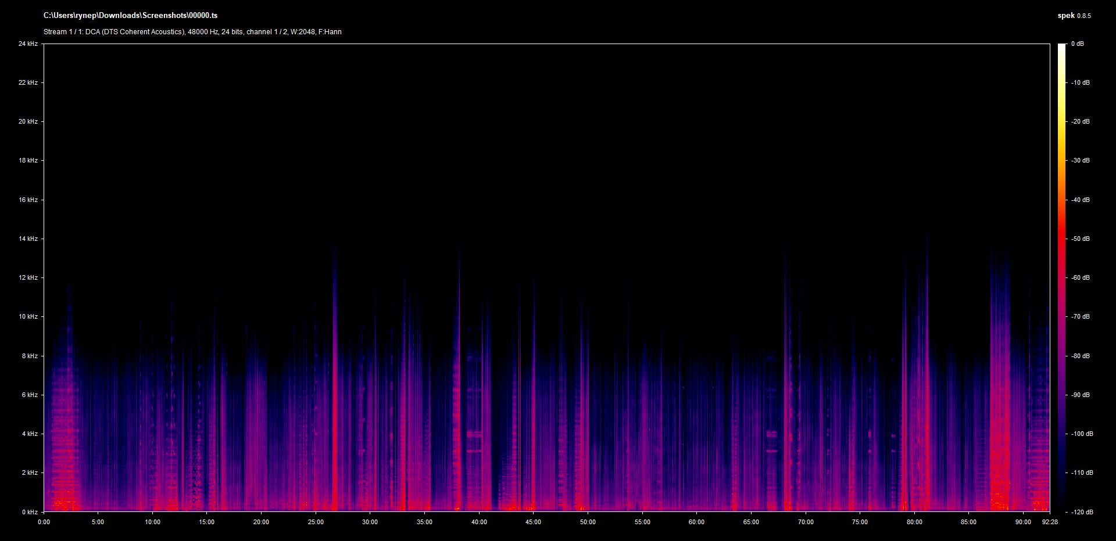Select the 45:00 time axis marker

[533, 522]
